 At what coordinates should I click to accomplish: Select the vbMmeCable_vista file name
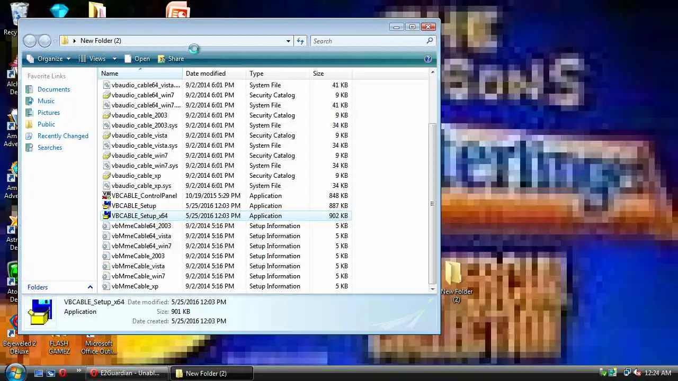click(138, 266)
